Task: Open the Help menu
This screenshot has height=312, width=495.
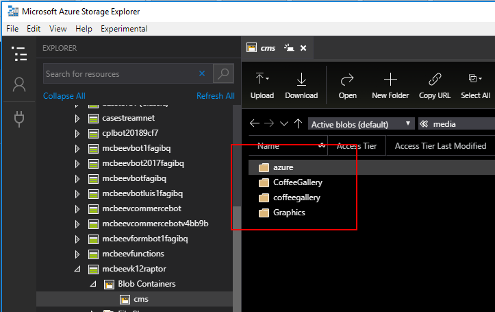Action: [84, 29]
